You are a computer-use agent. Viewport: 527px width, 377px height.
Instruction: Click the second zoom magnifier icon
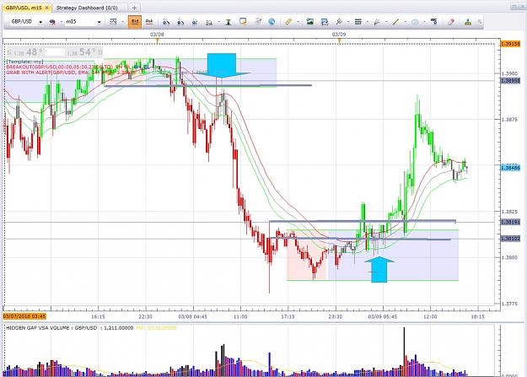(x=180, y=22)
